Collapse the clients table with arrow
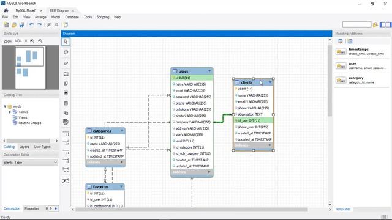Image resolution: width=392 pixels, height=220 pixels. click(270, 82)
